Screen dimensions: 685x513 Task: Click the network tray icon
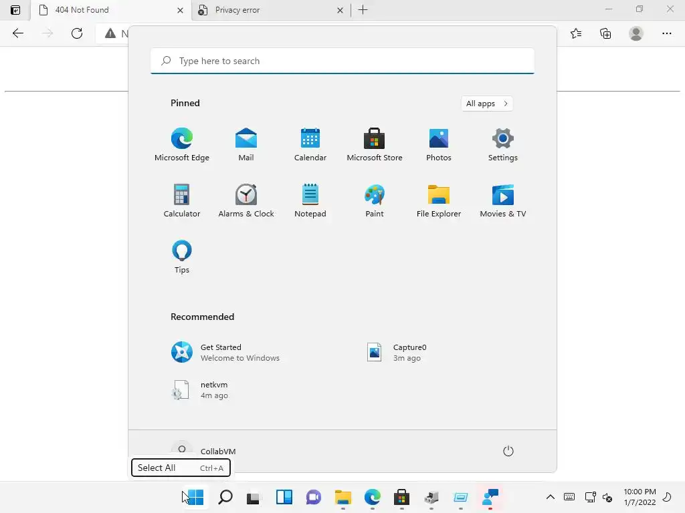point(590,497)
